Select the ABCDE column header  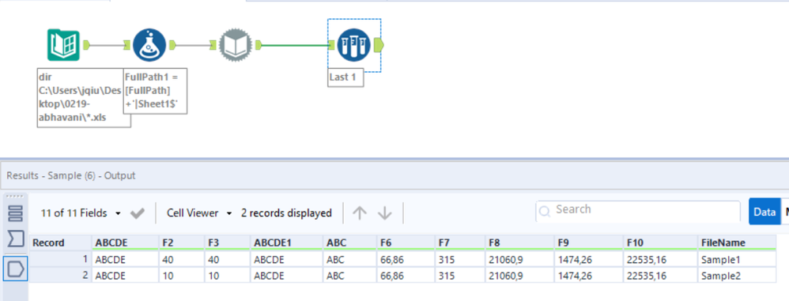(125, 243)
